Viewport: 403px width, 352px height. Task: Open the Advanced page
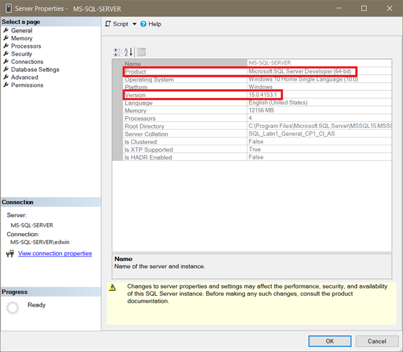point(25,77)
